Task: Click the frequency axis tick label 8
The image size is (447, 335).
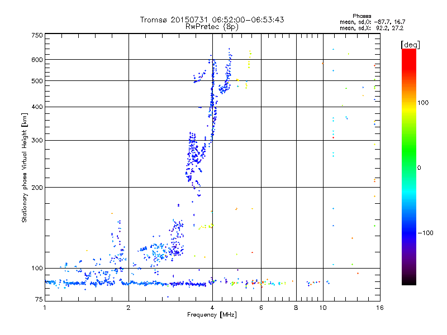Action: [296, 308]
